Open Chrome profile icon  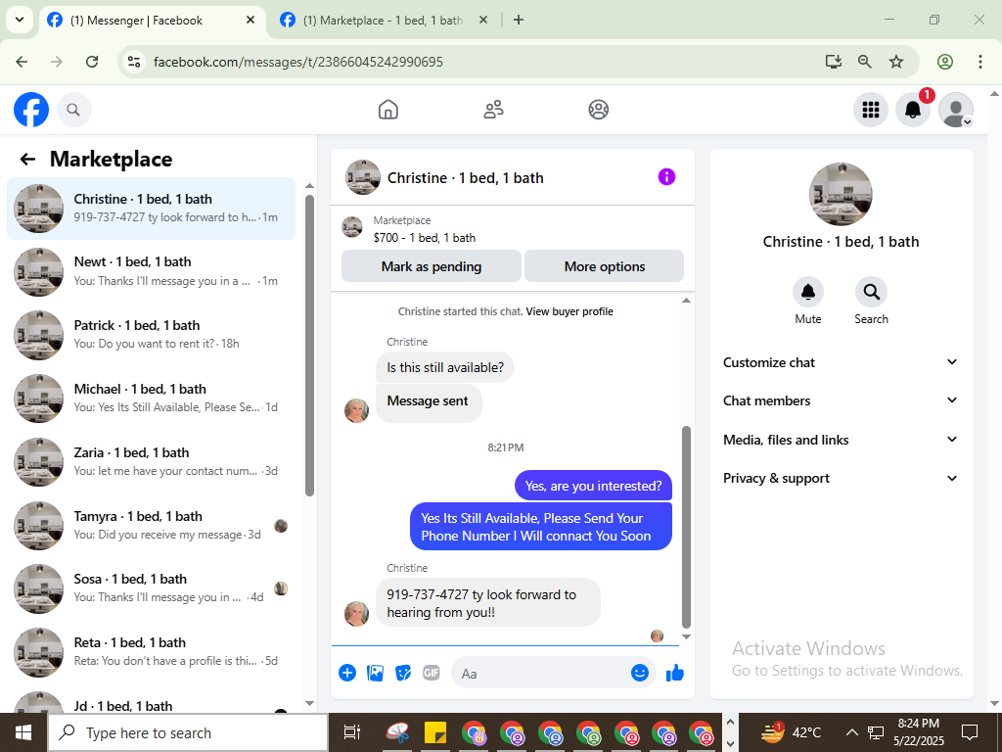tap(944, 62)
